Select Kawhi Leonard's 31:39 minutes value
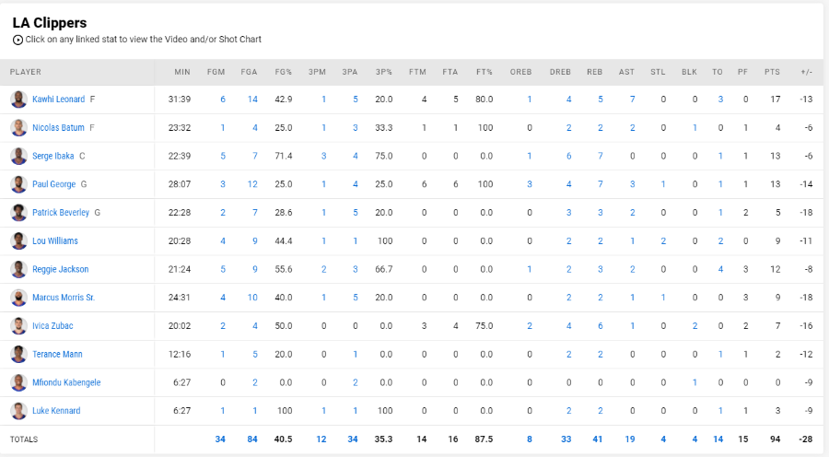This screenshot has height=457, width=829. coord(180,100)
